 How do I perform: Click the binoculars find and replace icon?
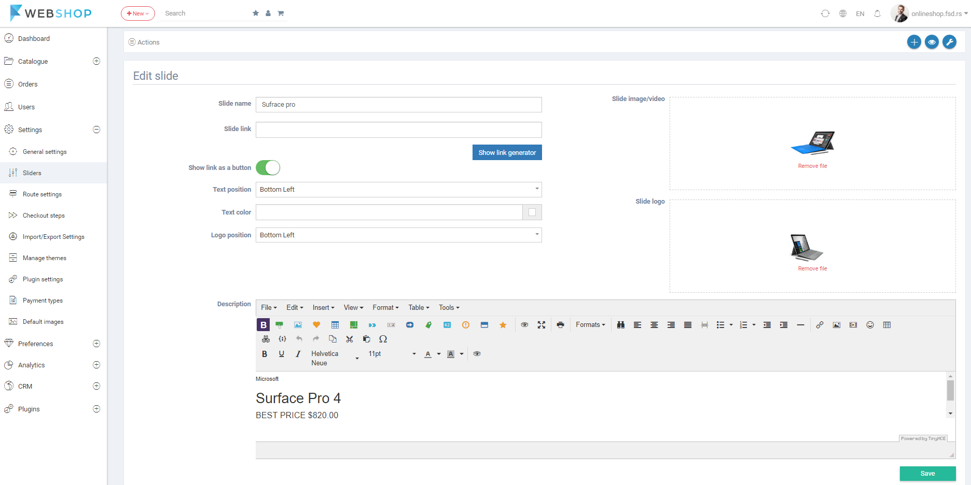click(621, 325)
